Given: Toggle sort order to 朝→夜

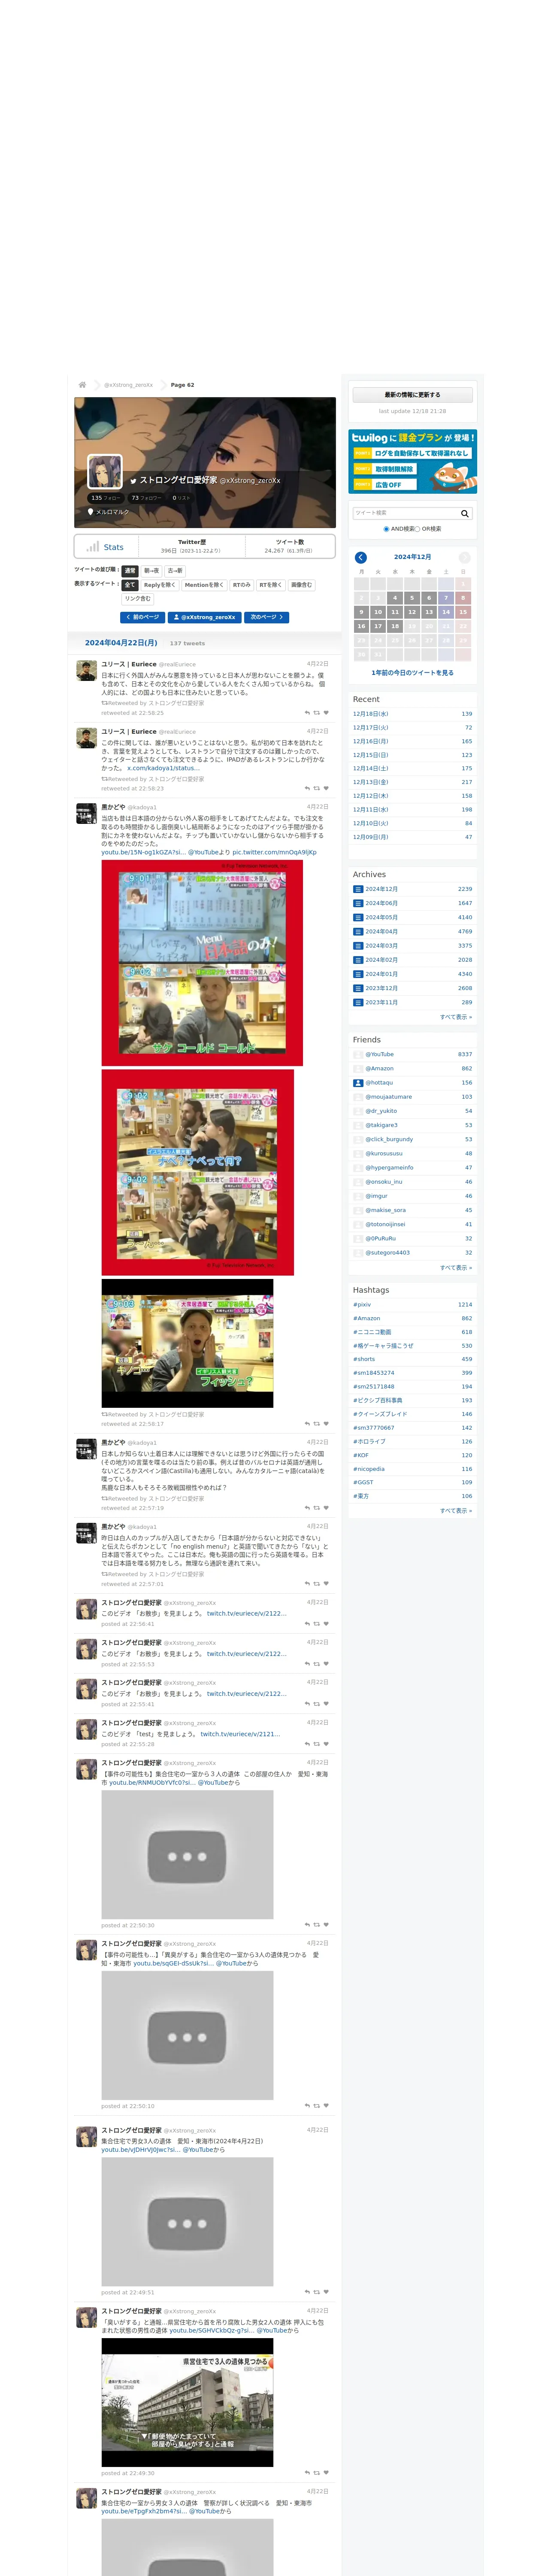Looking at the screenshot, I should point(151,571).
